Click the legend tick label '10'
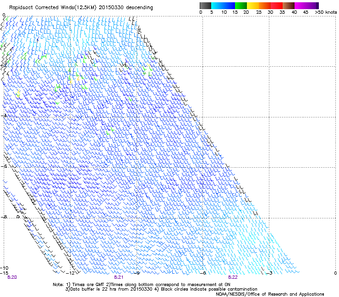The height and width of the screenshot is (297, 339). point(224,12)
